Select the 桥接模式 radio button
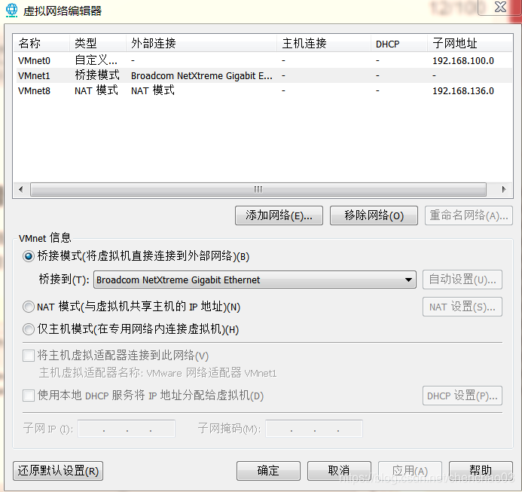 coord(29,256)
